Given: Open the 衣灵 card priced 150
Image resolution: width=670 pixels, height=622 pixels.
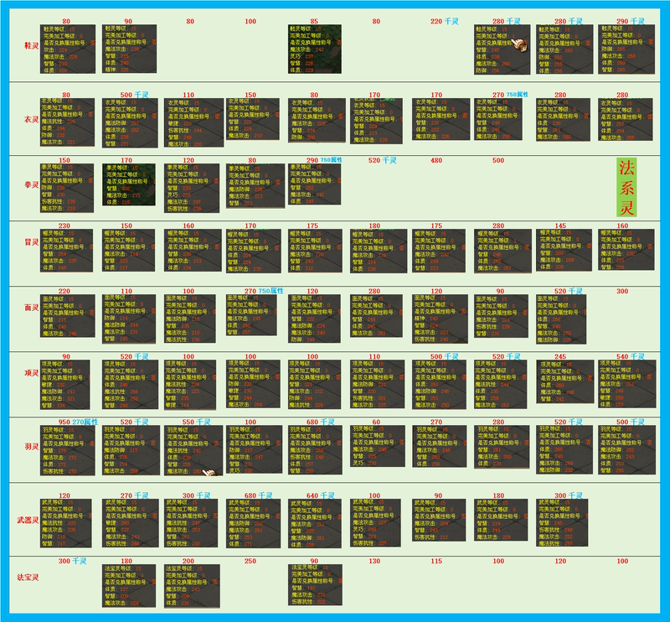Looking at the screenshot, I should (253, 119).
